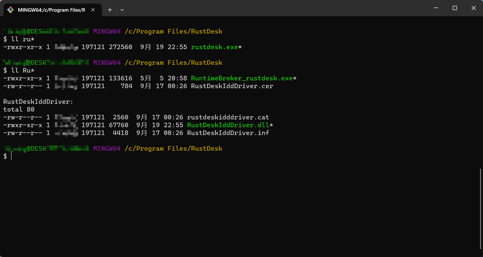Select the rustdeskidddriver.cat filename
Image resolution: width=483 pixels, height=257 pixels.
click(x=228, y=117)
